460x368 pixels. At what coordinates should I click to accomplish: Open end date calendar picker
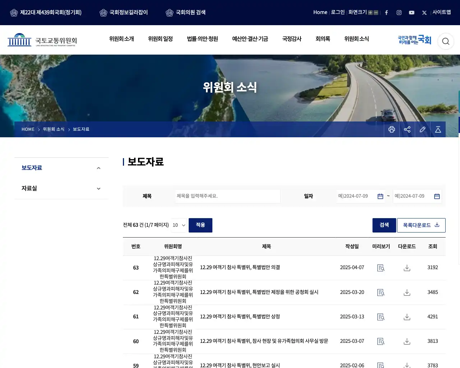pyautogui.click(x=437, y=196)
